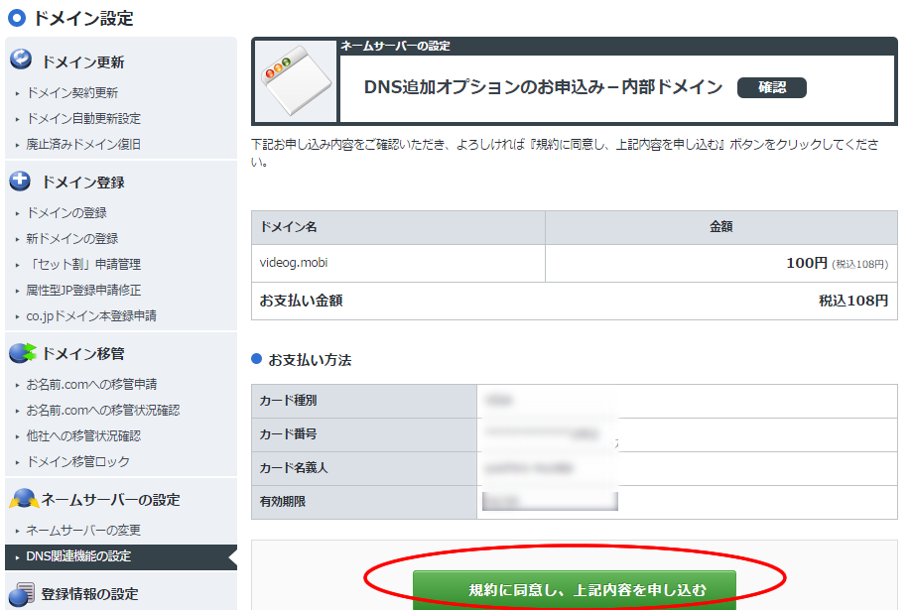This screenshot has width=911, height=610.
Task: Select 属性型JP登録申請修正 item
Action: click(83, 291)
